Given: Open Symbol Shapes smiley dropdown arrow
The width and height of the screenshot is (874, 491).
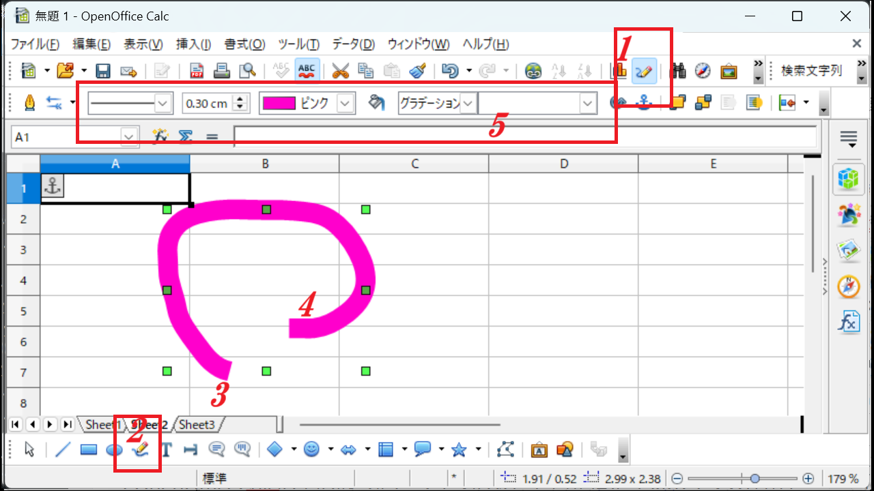Looking at the screenshot, I should pyautogui.click(x=330, y=449).
